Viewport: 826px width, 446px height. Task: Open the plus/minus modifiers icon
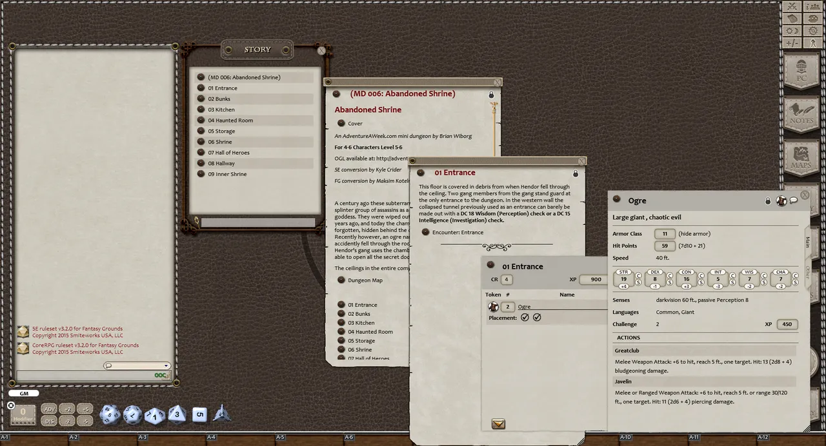pyautogui.click(x=792, y=43)
